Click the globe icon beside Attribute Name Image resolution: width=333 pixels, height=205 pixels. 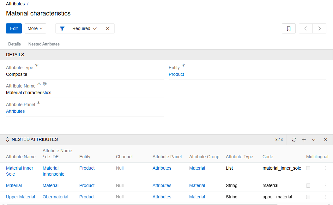(x=45, y=83)
